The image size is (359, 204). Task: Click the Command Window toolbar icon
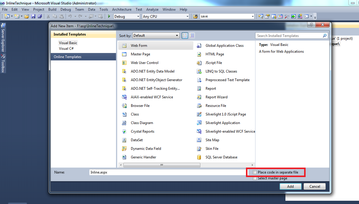point(306,16)
